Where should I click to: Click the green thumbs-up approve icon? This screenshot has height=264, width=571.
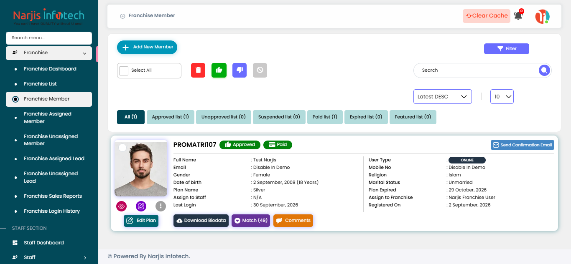pyautogui.click(x=219, y=70)
